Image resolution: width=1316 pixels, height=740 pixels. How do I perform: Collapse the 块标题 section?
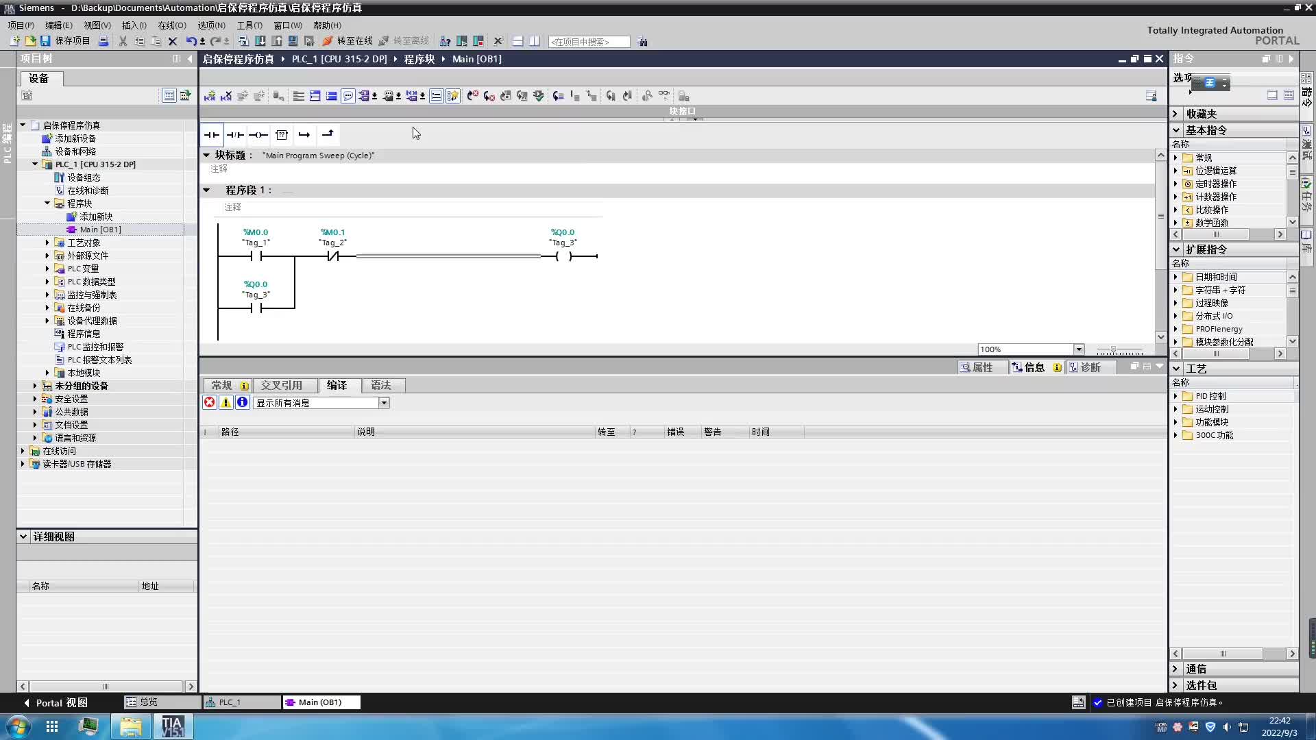206,155
